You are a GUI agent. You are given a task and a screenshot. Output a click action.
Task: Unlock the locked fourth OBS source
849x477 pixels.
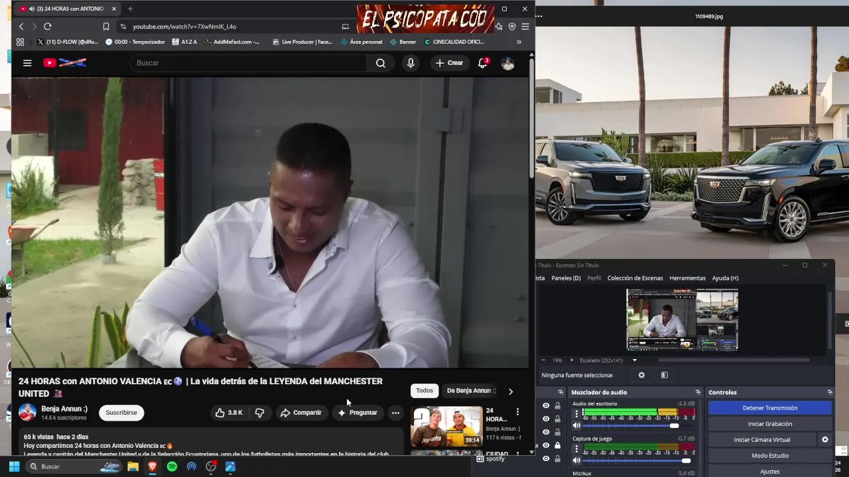[558, 445]
